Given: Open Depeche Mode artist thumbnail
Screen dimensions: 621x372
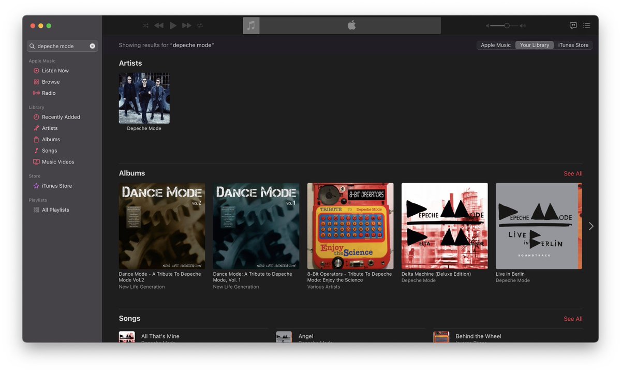Looking at the screenshot, I should [x=144, y=98].
